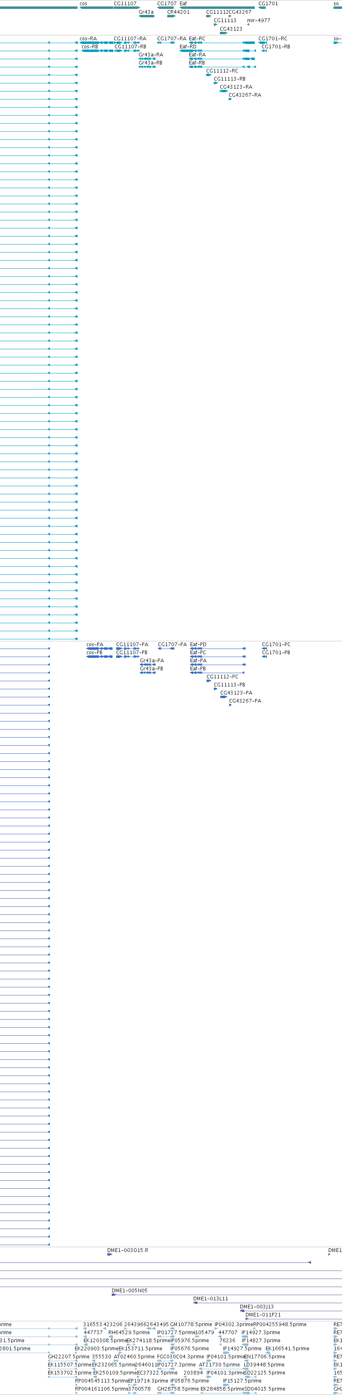Screen dimensions: 342x1395
Task: Select the Gr43a-RB transcript
Action: tap(147, 67)
